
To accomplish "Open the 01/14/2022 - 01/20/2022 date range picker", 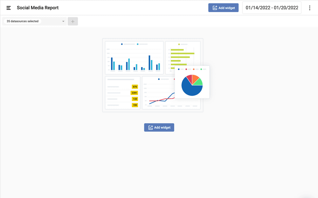I will (x=272, y=8).
